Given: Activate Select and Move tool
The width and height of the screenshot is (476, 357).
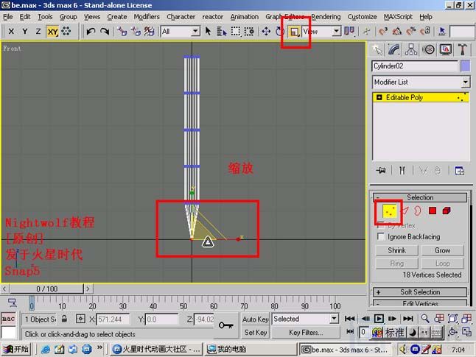Looking at the screenshot, I should (x=266, y=31).
